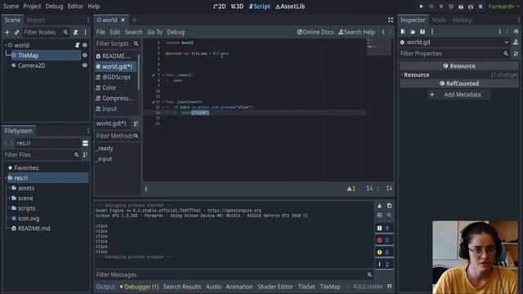Open TileSet bottom panel
Screen dimensions: 523x294
306,287
